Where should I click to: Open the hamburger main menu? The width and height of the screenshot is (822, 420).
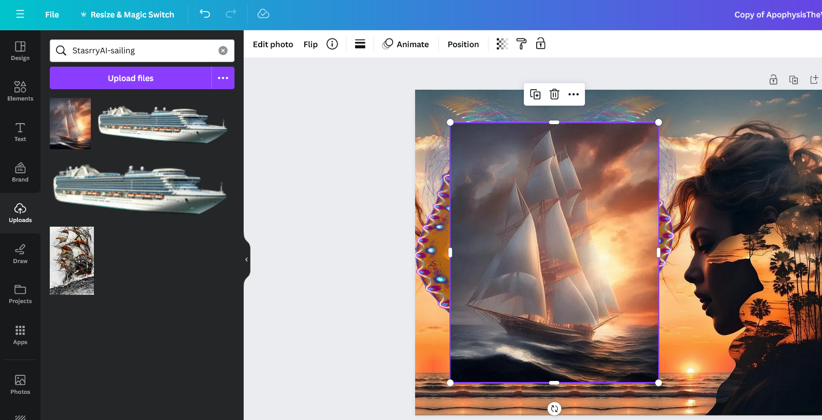[20, 14]
